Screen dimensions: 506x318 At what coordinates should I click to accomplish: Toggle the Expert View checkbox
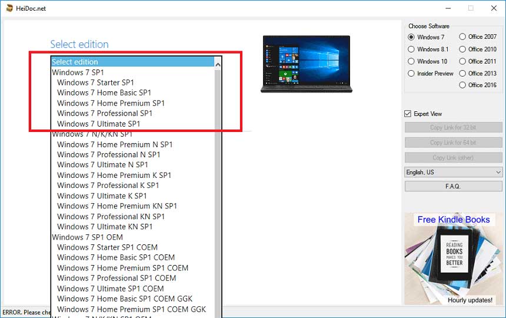coord(408,114)
